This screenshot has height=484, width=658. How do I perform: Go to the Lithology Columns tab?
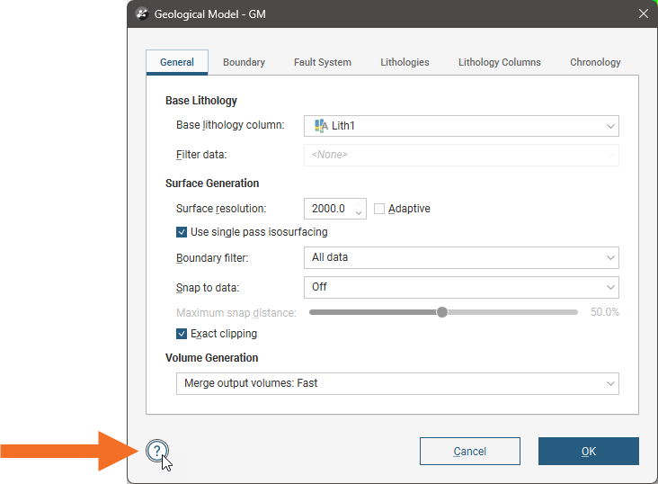click(499, 62)
